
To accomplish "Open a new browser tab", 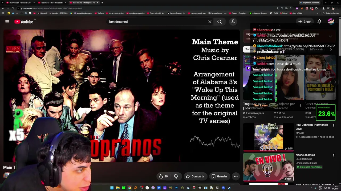I will (x=102, y=3).
